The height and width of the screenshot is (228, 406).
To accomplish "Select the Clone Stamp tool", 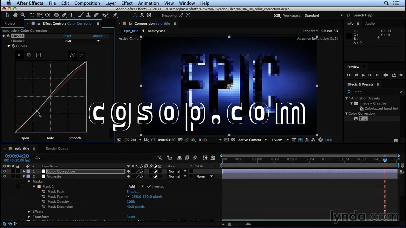I will [88, 15].
